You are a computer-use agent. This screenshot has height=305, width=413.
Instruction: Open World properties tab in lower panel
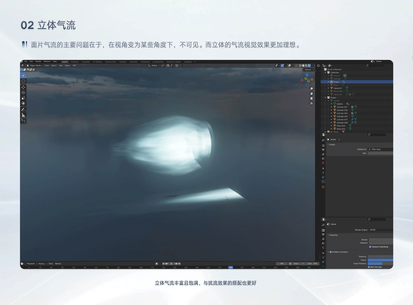323,248
